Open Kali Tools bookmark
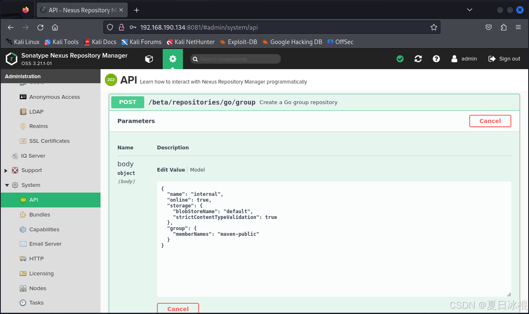The image size is (529, 314). [x=61, y=42]
